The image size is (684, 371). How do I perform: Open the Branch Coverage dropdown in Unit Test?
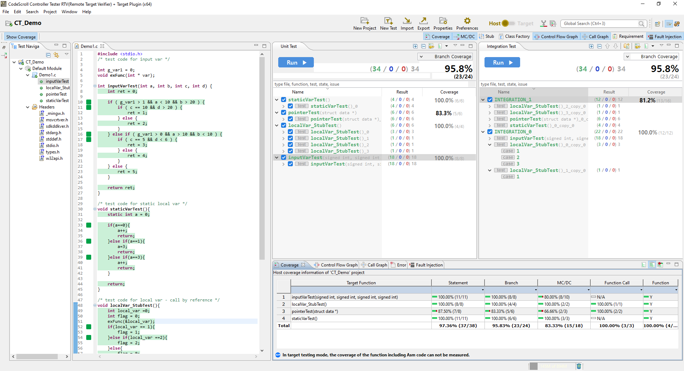coord(422,56)
